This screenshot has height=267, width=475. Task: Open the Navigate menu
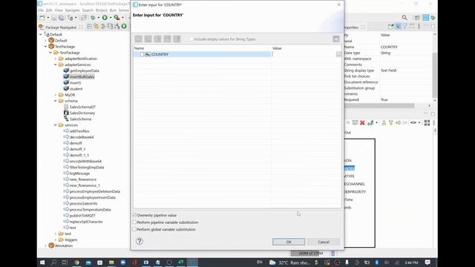pos(73,10)
